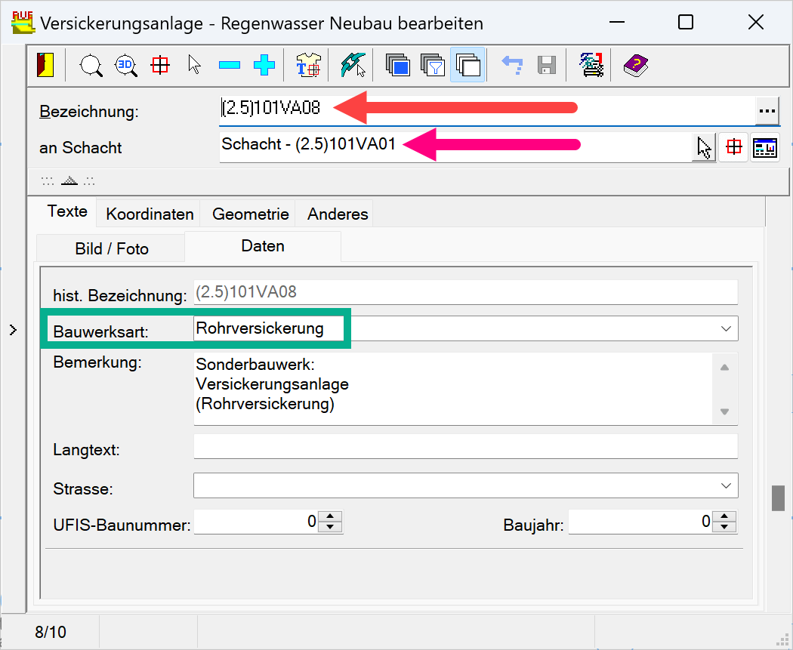Image resolution: width=793 pixels, height=650 pixels.
Task: Open the 3D zoom view tool
Action: tap(125, 66)
